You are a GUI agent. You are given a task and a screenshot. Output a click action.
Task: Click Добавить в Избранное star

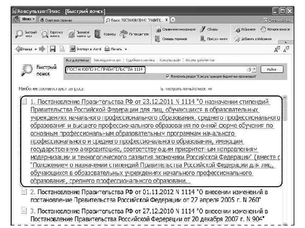tap(237, 39)
